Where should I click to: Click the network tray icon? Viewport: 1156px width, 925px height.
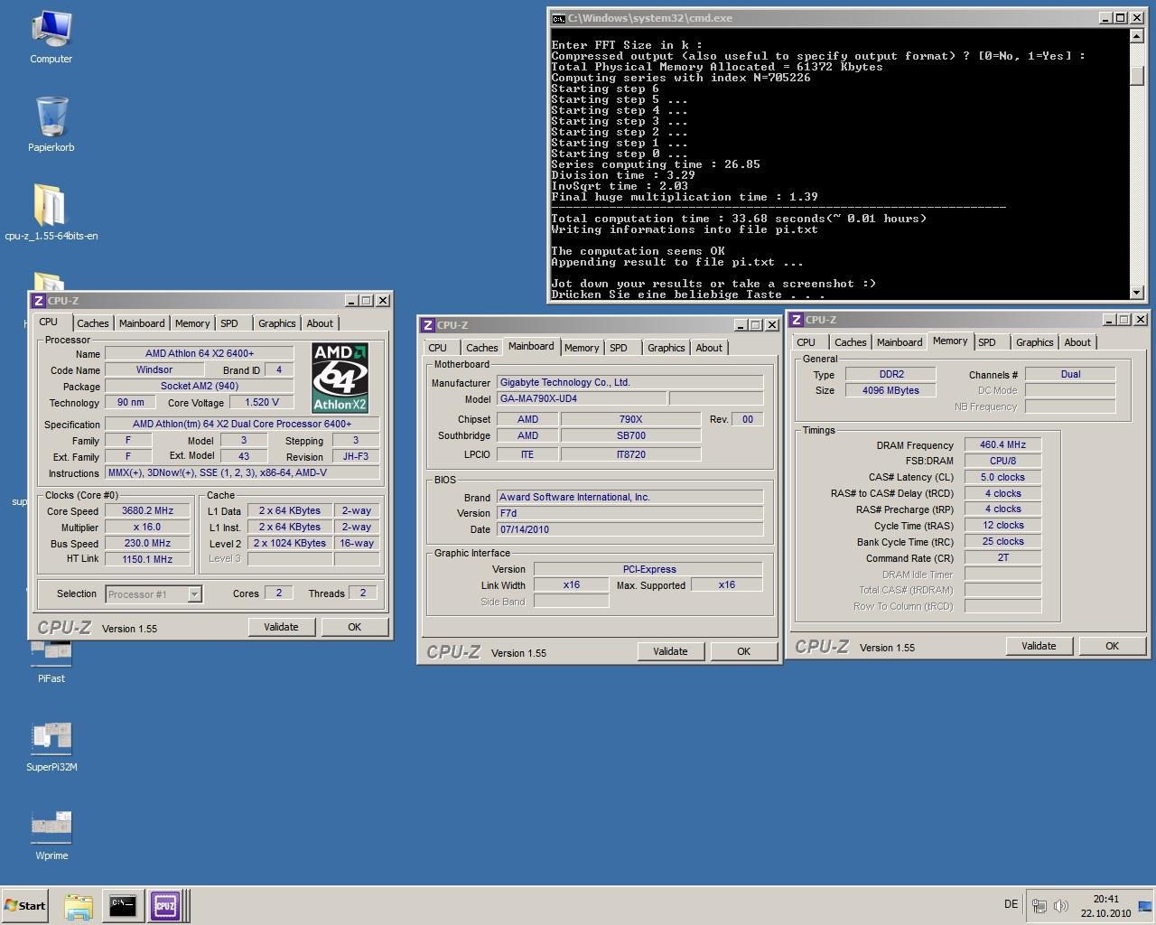[x=1039, y=906]
